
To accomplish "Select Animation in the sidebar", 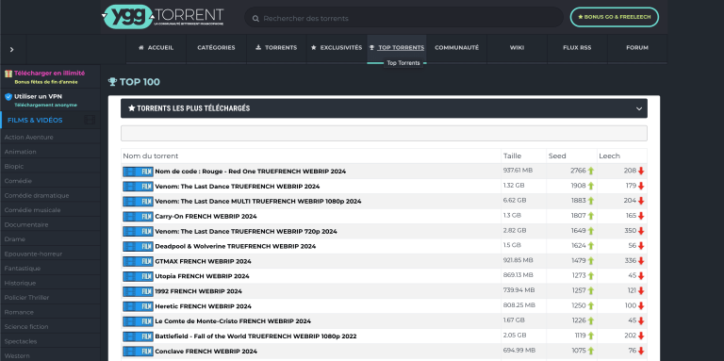I will click(x=21, y=152).
